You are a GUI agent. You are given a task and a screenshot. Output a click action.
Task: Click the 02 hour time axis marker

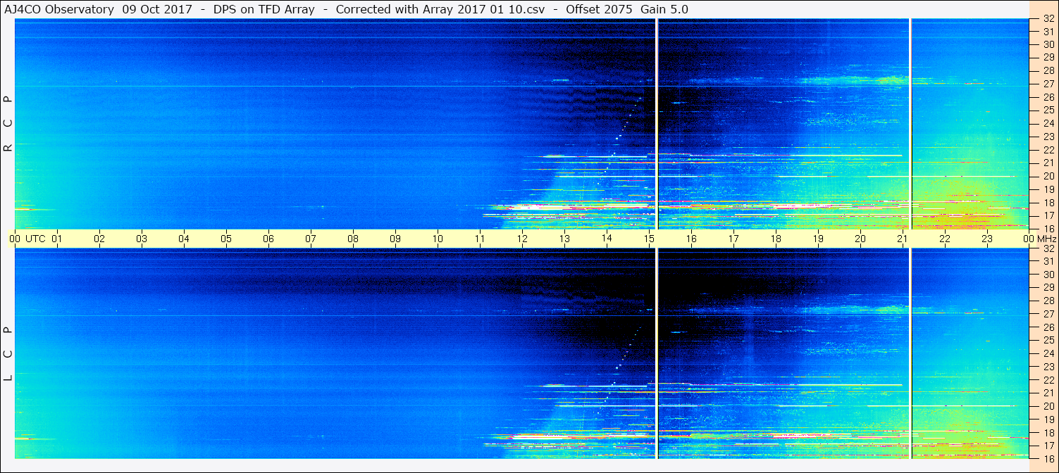pos(99,239)
